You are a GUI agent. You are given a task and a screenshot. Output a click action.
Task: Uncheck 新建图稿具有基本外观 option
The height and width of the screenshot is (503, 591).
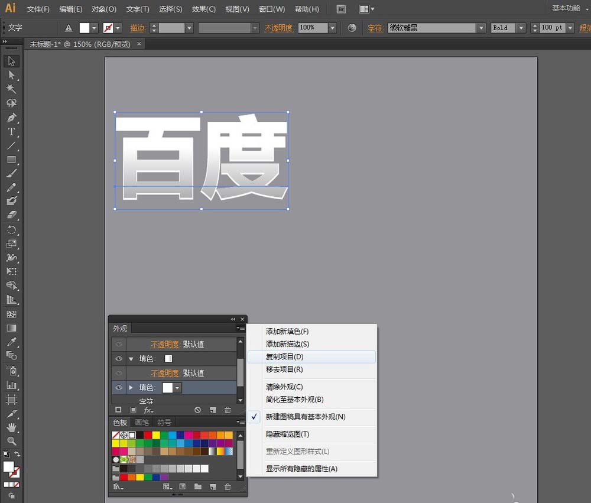coord(312,417)
